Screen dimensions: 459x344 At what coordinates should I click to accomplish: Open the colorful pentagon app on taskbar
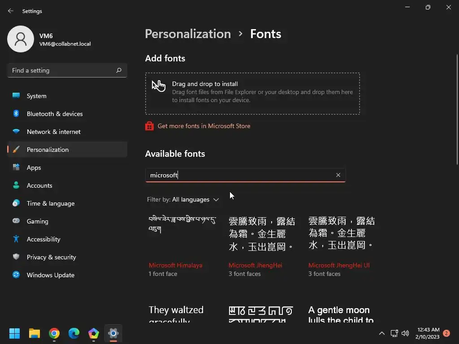93,333
